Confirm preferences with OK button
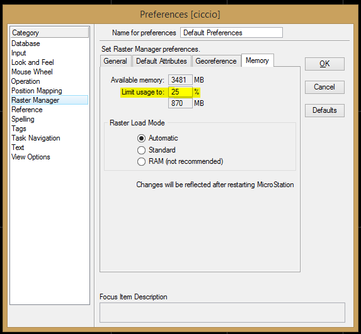This screenshot has width=361, height=334. 324,64
